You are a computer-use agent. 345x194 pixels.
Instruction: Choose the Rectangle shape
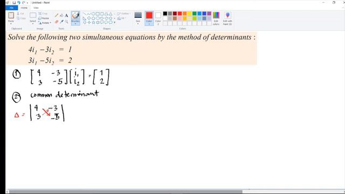pyautogui.click(x=98, y=14)
